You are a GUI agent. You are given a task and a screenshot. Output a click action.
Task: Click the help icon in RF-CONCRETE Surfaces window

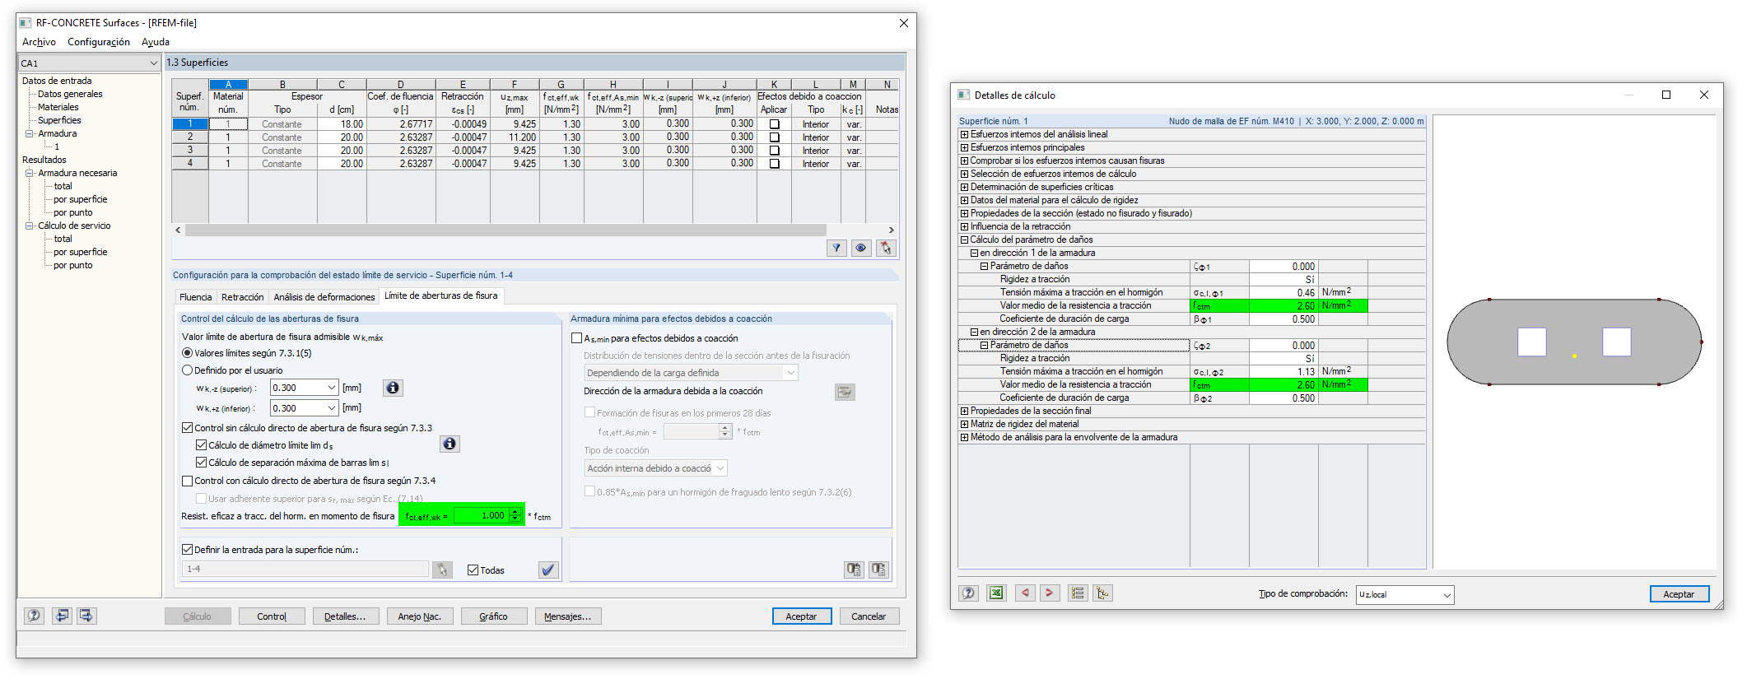coord(34,616)
